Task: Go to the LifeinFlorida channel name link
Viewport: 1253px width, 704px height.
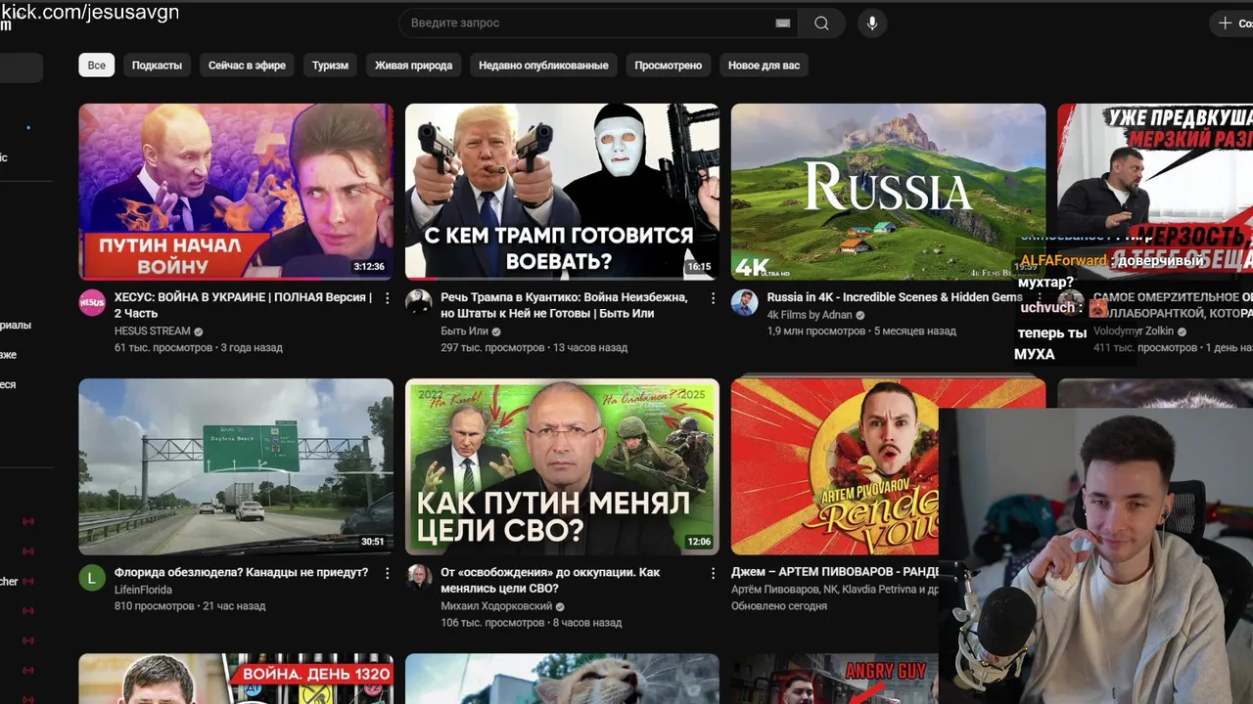Action: tap(143, 590)
